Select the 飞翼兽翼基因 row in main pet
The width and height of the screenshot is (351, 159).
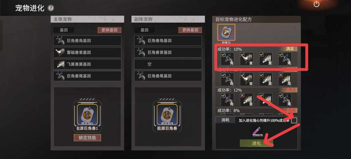pos(87,64)
